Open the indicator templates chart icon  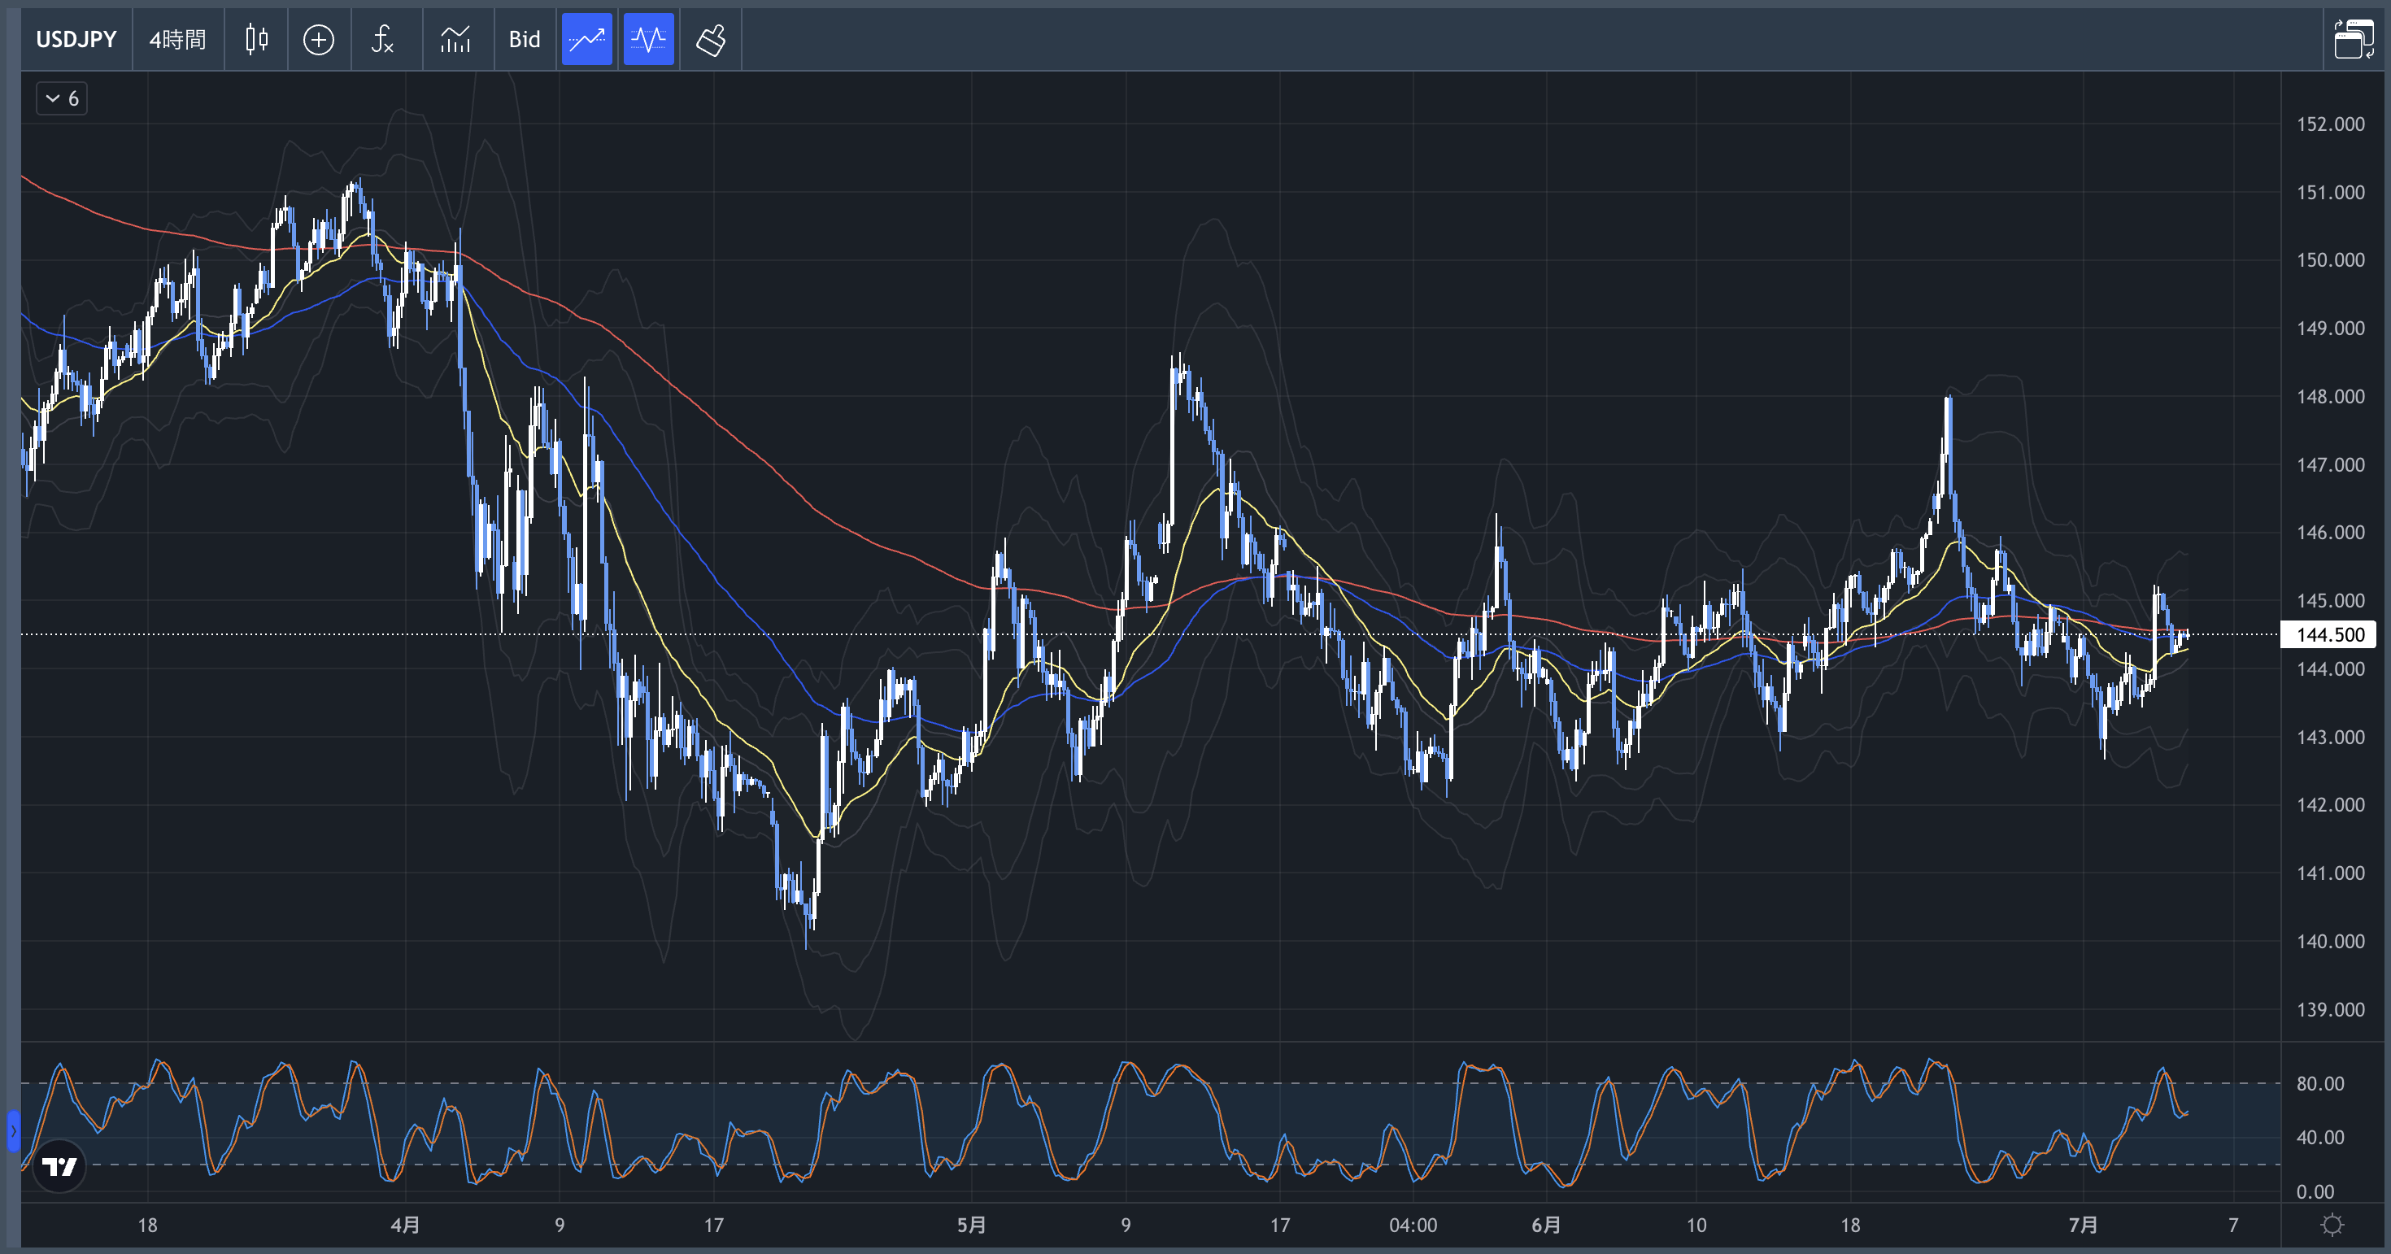[455, 39]
